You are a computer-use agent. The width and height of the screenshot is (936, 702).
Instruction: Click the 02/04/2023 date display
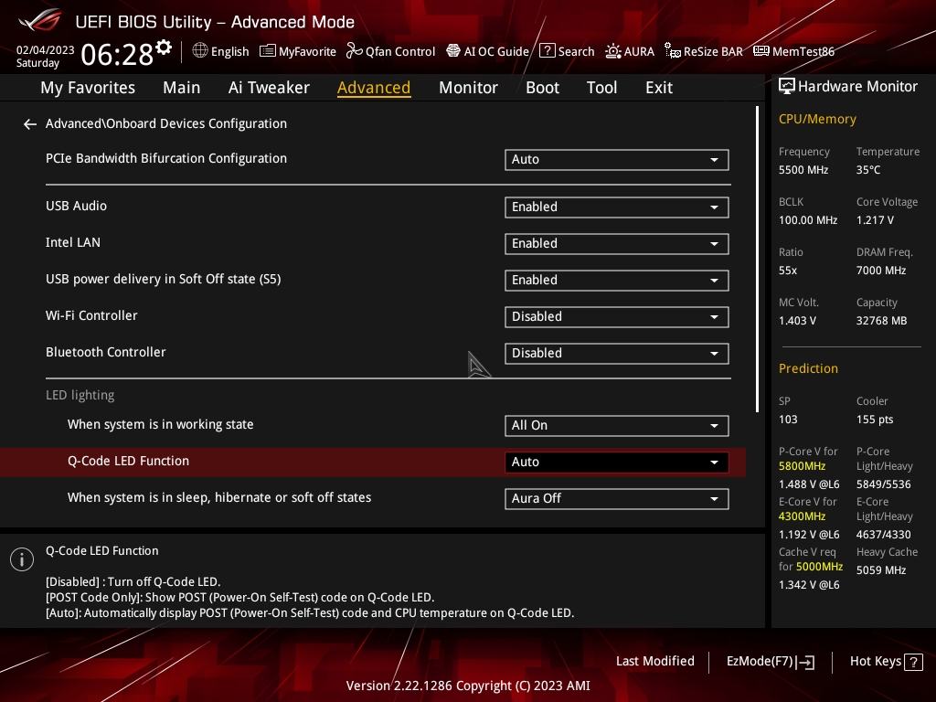point(46,50)
